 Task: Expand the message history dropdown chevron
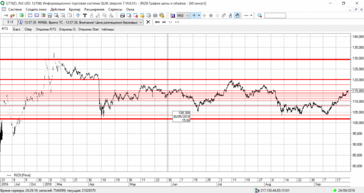(x=141, y=22)
